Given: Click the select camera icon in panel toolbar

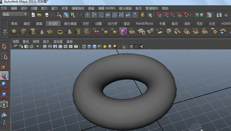Looking at the screenshot, I should [x=16, y=47].
